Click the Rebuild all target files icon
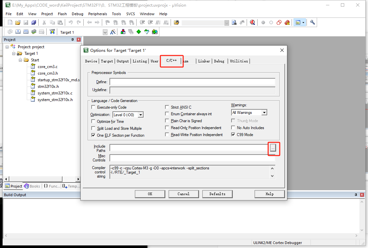The image size is (368, 248). pos(26,32)
